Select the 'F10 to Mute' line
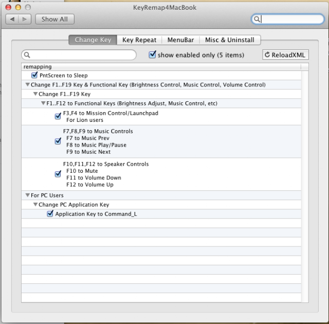The image size is (329, 324). click(82, 171)
